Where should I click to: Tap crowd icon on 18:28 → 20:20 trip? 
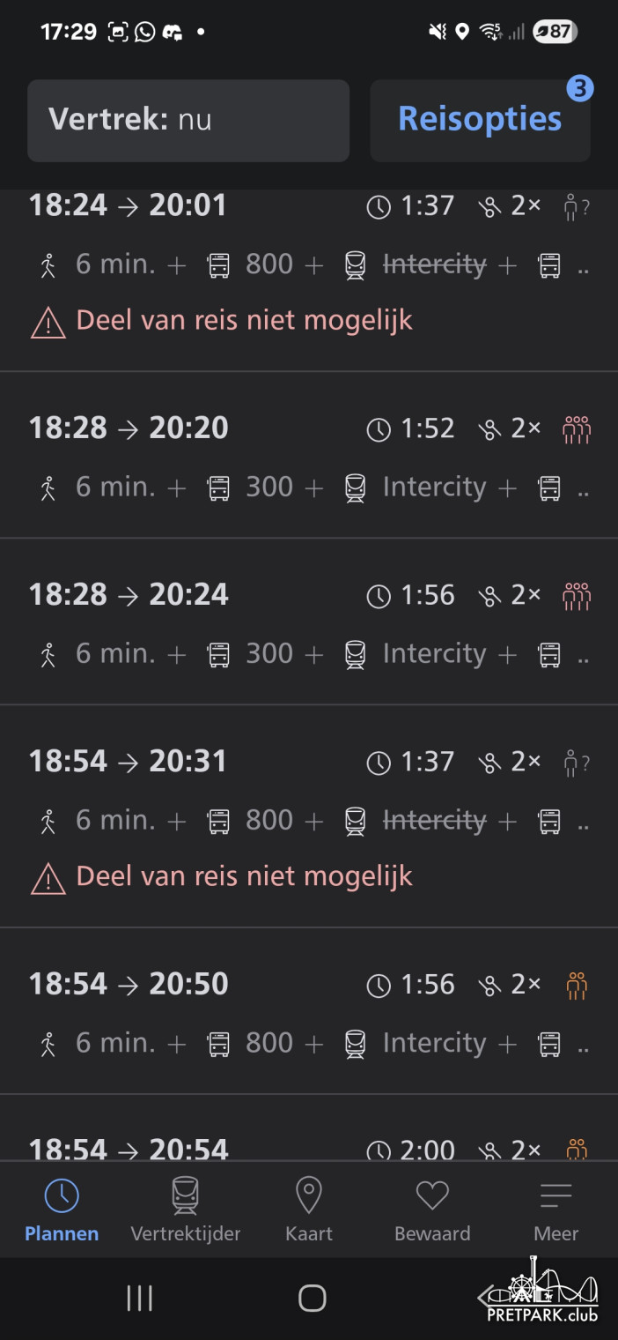coord(576,428)
